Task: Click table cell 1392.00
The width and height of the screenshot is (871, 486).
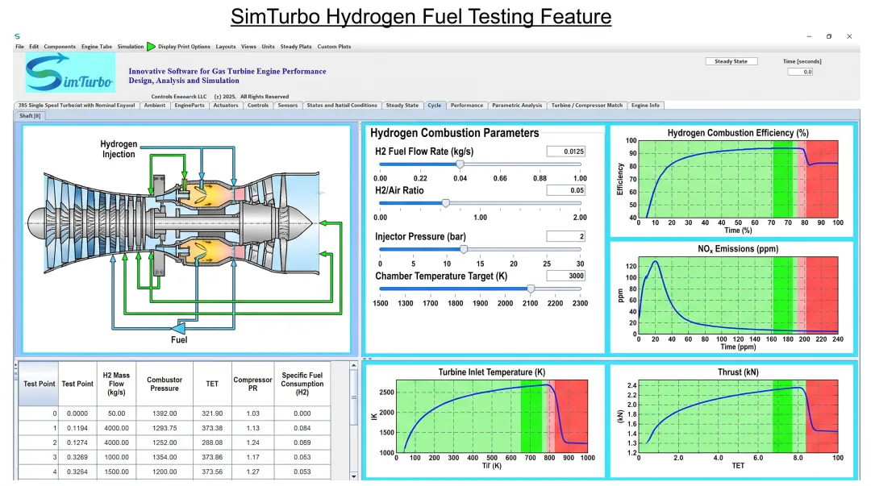Action: [165, 413]
